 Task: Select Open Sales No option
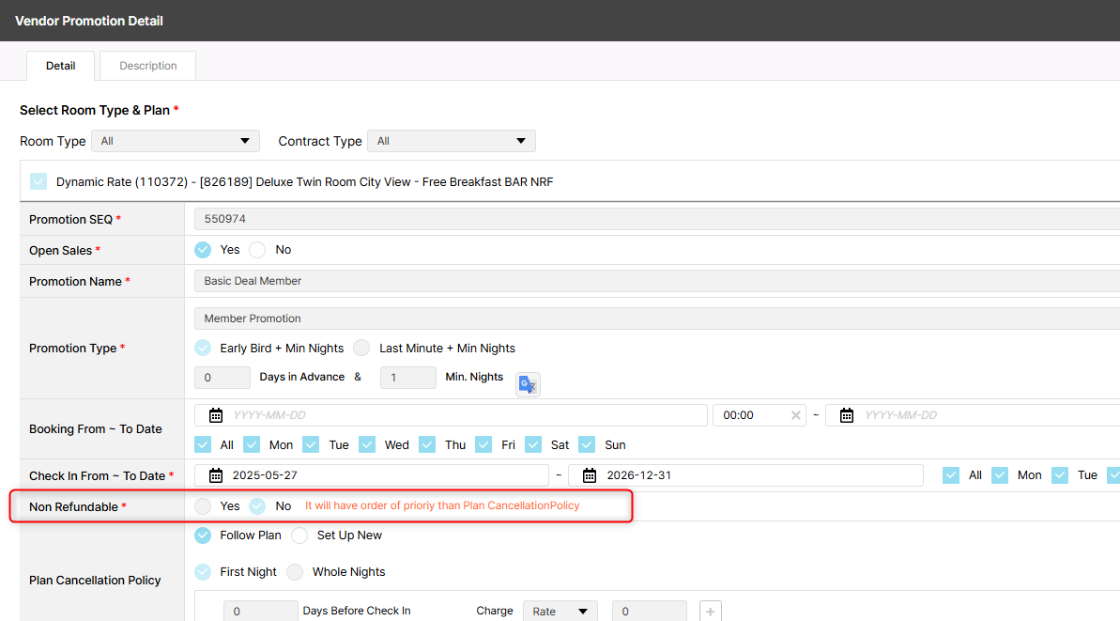(x=257, y=250)
